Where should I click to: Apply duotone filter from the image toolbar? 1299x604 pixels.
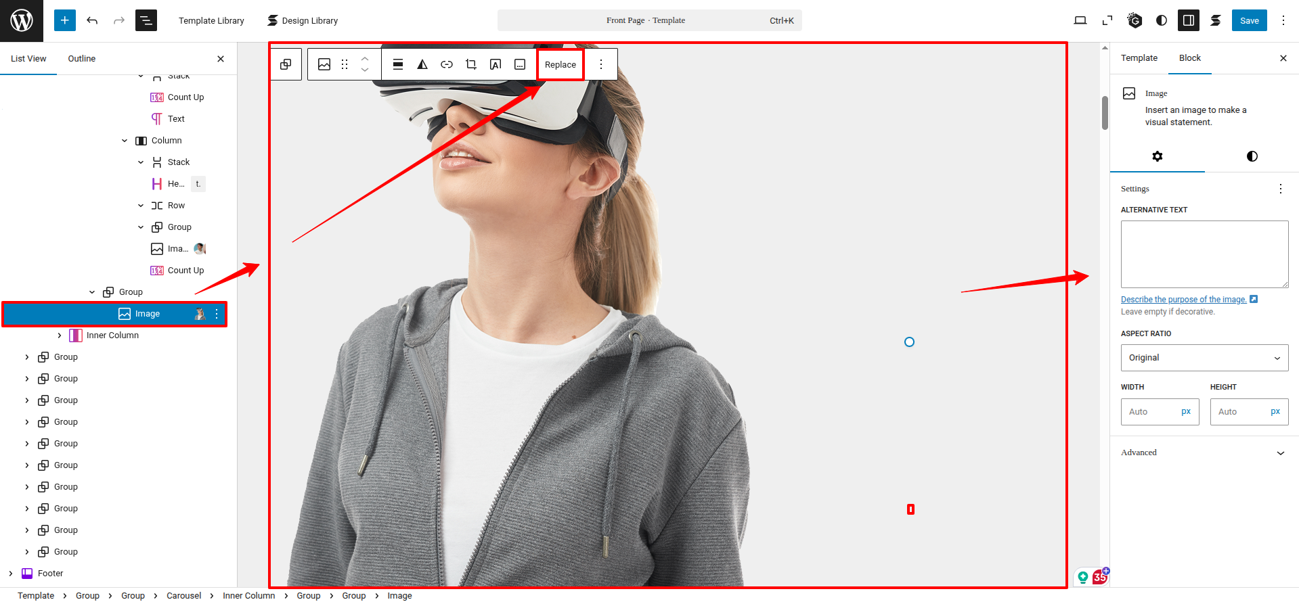tap(422, 64)
